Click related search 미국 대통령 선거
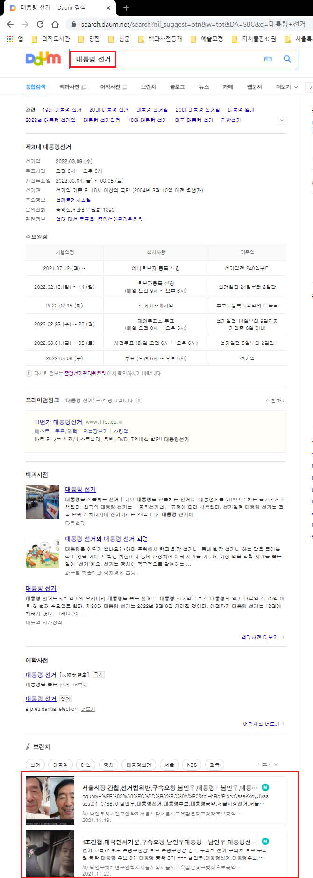Screen dimensions: 313x878 [194, 120]
